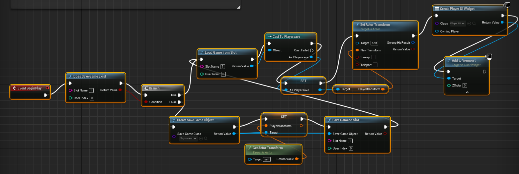This screenshot has height=174, width=519.
Task: Enable the Teleport checkbox on Set Actor Transform
Action: (375, 65)
